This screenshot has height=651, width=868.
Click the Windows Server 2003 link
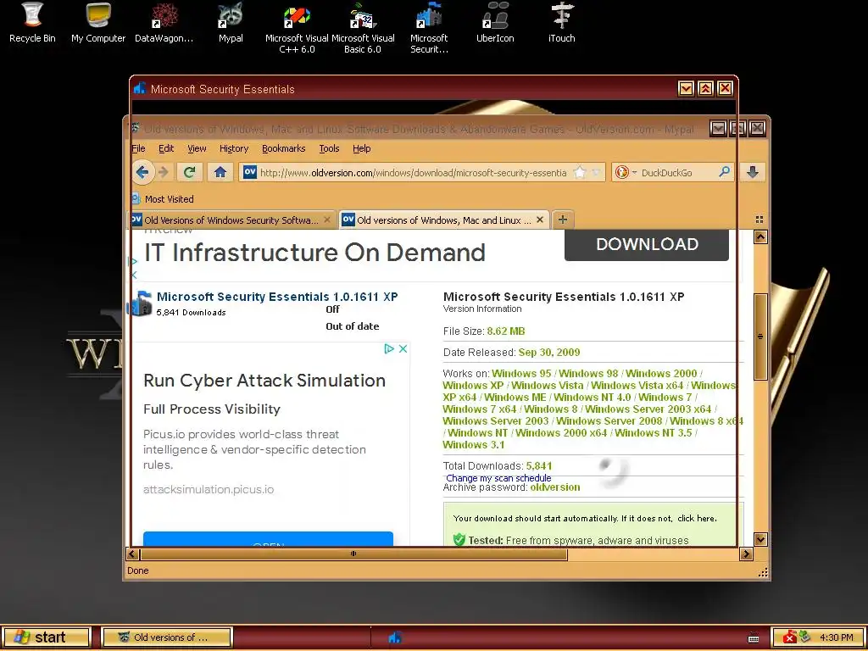[495, 420]
